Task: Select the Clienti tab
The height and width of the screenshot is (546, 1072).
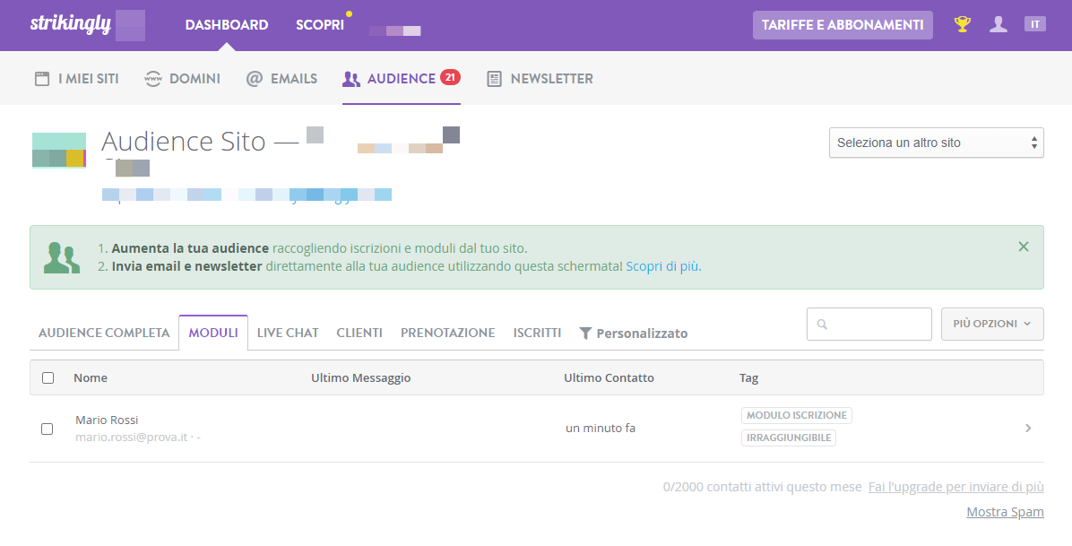Action: [x=359, y=333]
